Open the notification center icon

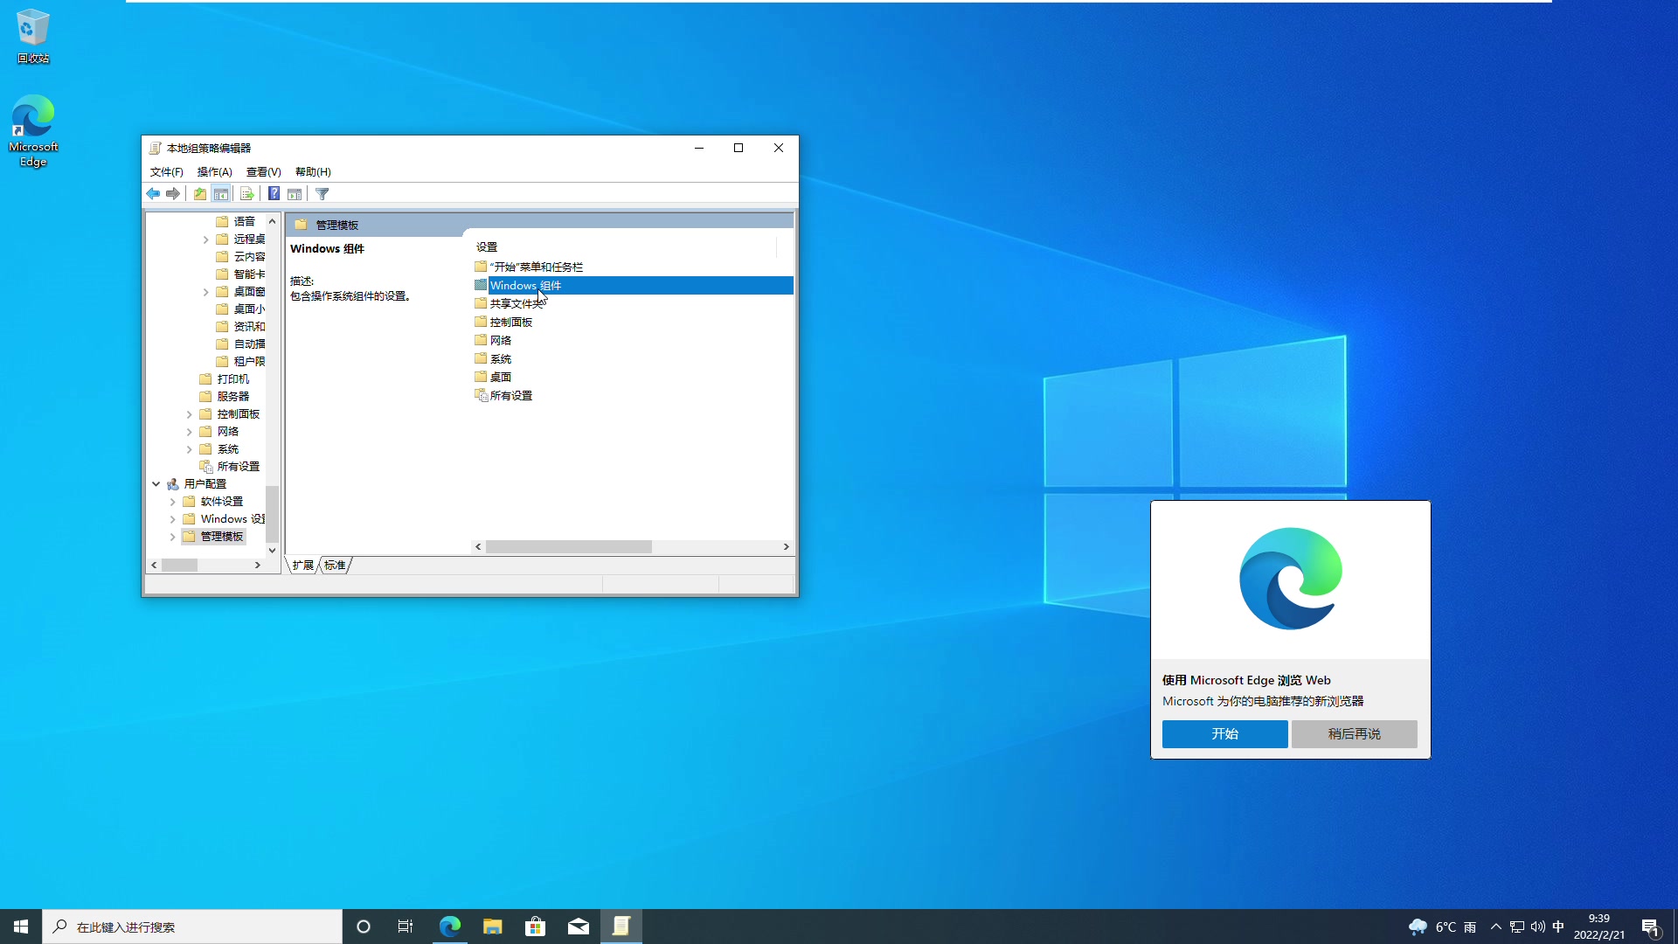pos(1651,927)
